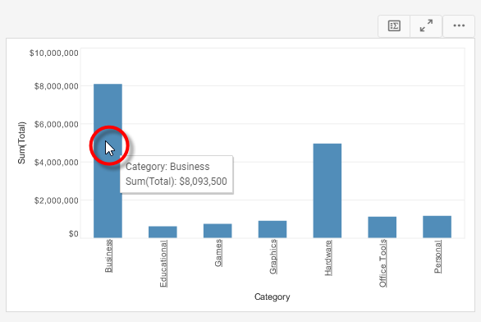This screenshot has width=481, height=322.
Task: Click the $10,000,000 axis value
Action: (53, 53)
